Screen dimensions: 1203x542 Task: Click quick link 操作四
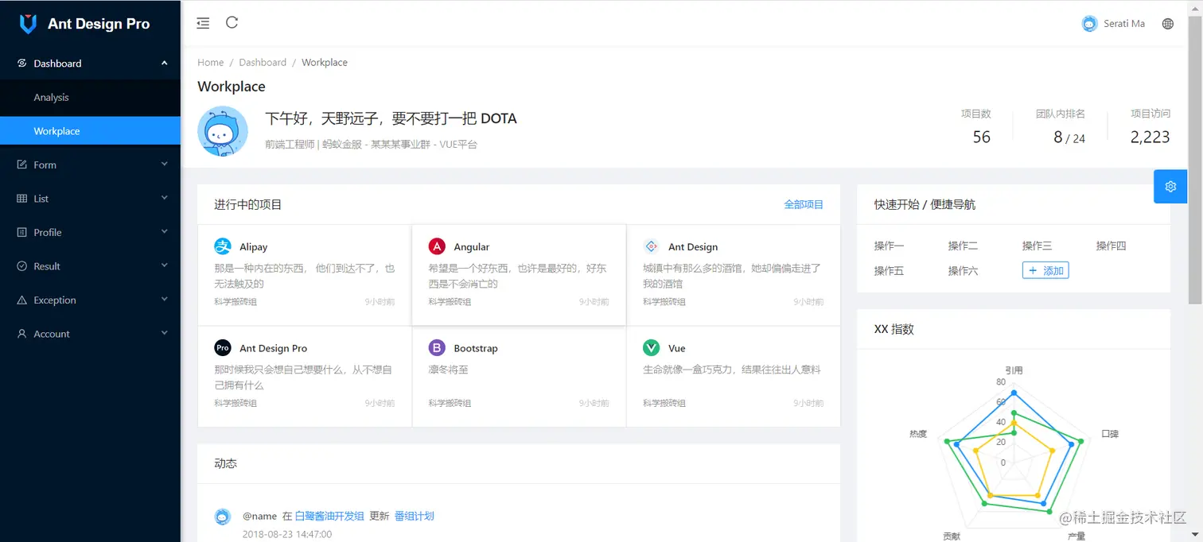(1111, 246)
